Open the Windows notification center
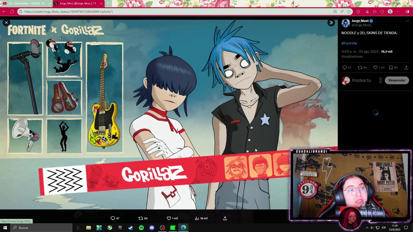The height and width of the screenshot is (232, 413). (406, 228)
